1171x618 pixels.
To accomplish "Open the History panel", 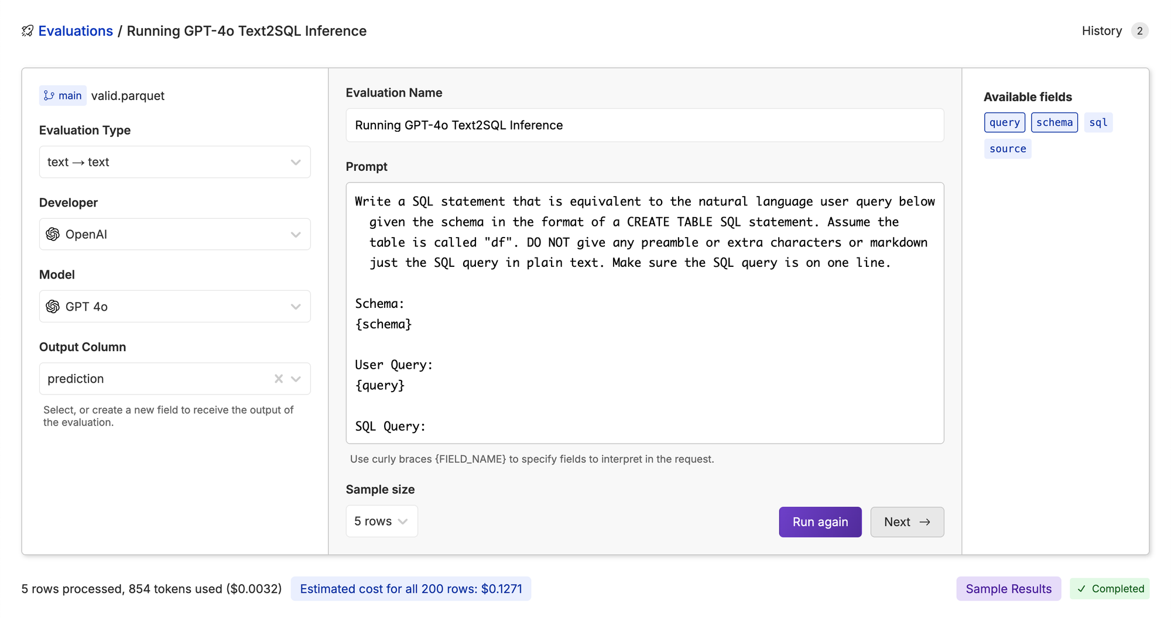I will tap(1101, 31).
